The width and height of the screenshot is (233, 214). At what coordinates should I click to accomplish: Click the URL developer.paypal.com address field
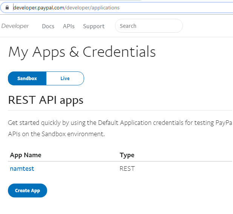tap(66, 8)
